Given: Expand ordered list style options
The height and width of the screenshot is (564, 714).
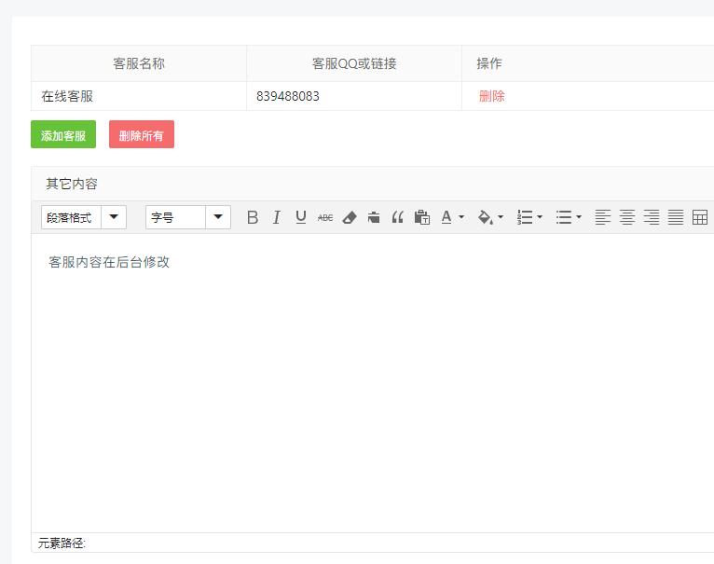Looking at the screenshot, I should click(x=540, y=217).
